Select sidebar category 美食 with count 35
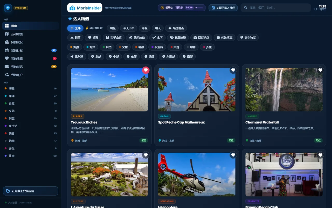The height and width of the screenshot is (208, 332). [31, 133]
